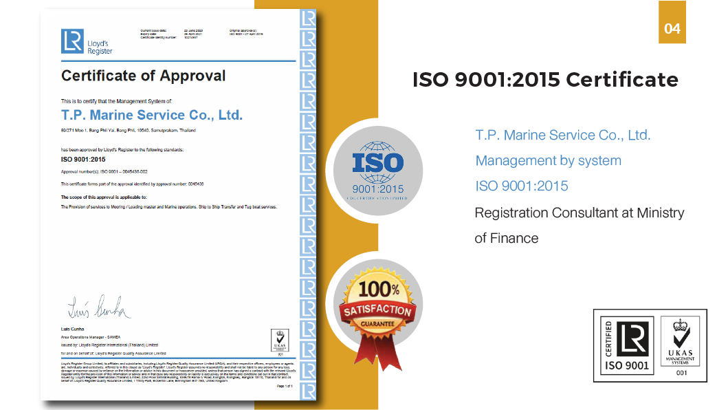Image resolution: width=728 pixels, height=410 pixels.
Task: Click T.P. Marine Service company name on certificate
Action: coord(152,115)
